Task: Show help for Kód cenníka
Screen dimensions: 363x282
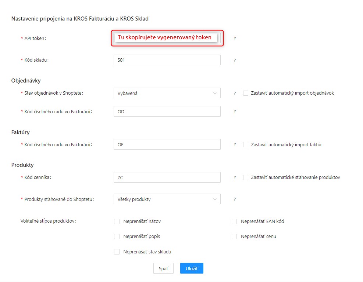Action: click(235, 178)
